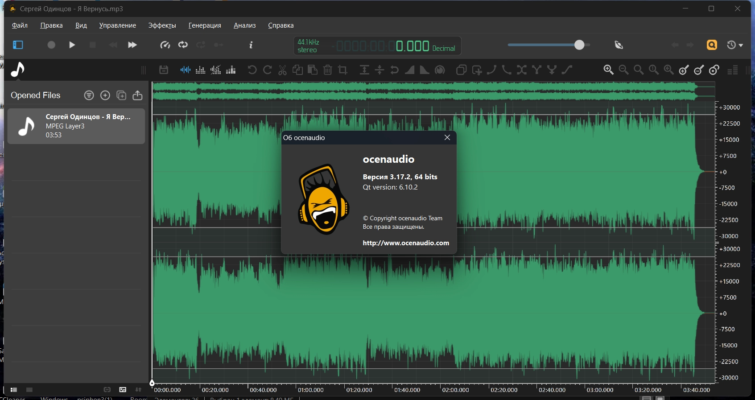Viewport: 755px width, 400px height.
Task: Toggle the Opened Files sidebar panel
Action: (x=18, y=45)
